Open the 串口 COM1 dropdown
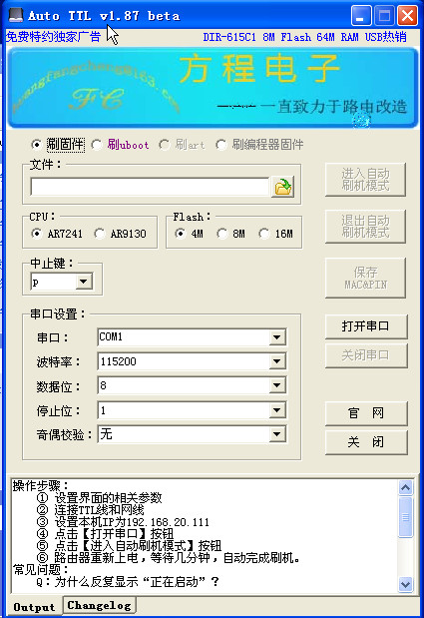The image size is (424, 618). (277, 337)
